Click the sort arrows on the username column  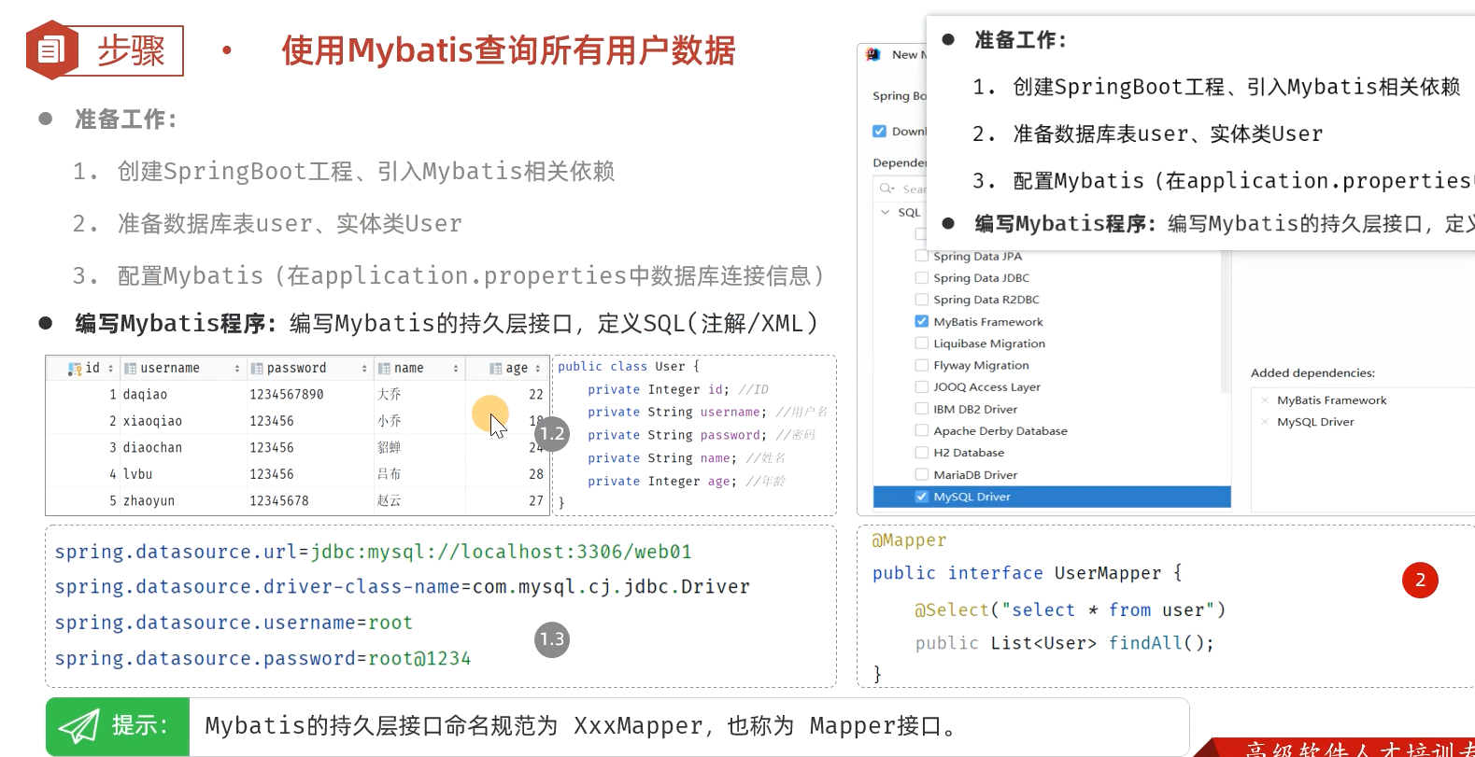click(x=237, y=369)
